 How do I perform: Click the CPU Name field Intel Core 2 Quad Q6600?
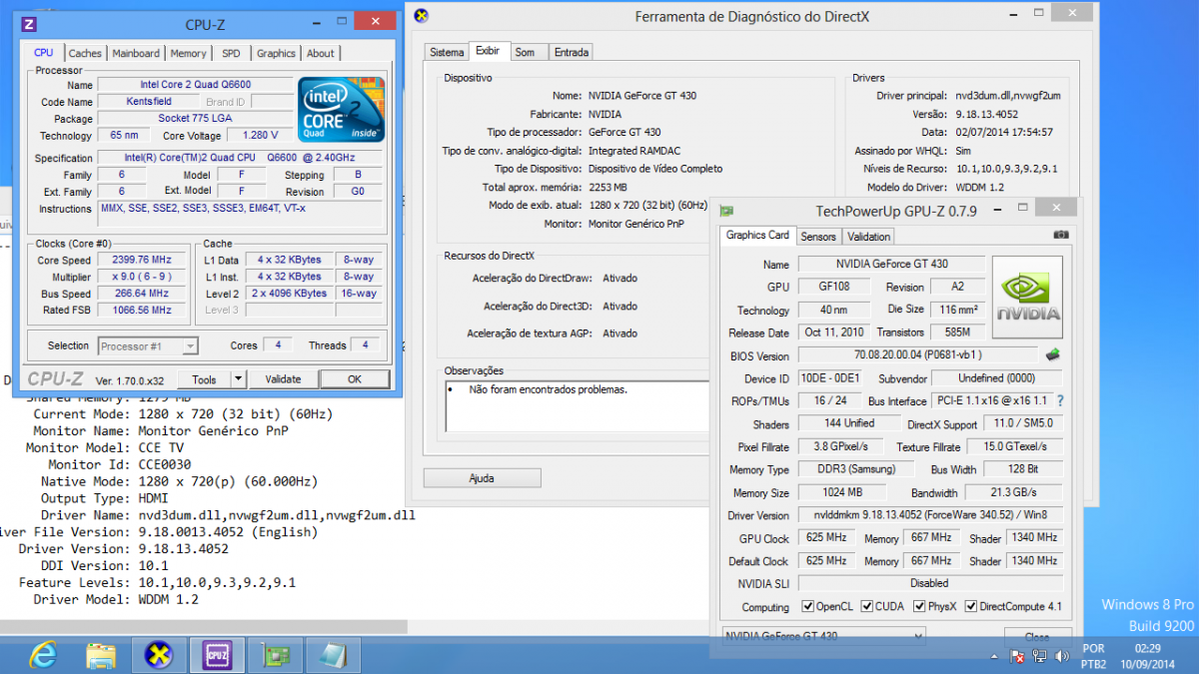[x=195, y=85]
